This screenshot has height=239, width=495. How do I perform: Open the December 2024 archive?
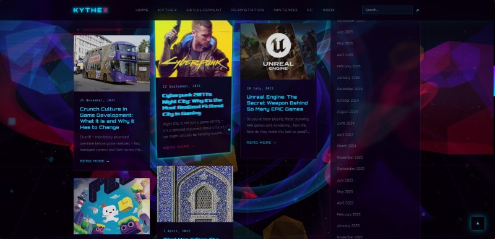click(x=350, y=89)
